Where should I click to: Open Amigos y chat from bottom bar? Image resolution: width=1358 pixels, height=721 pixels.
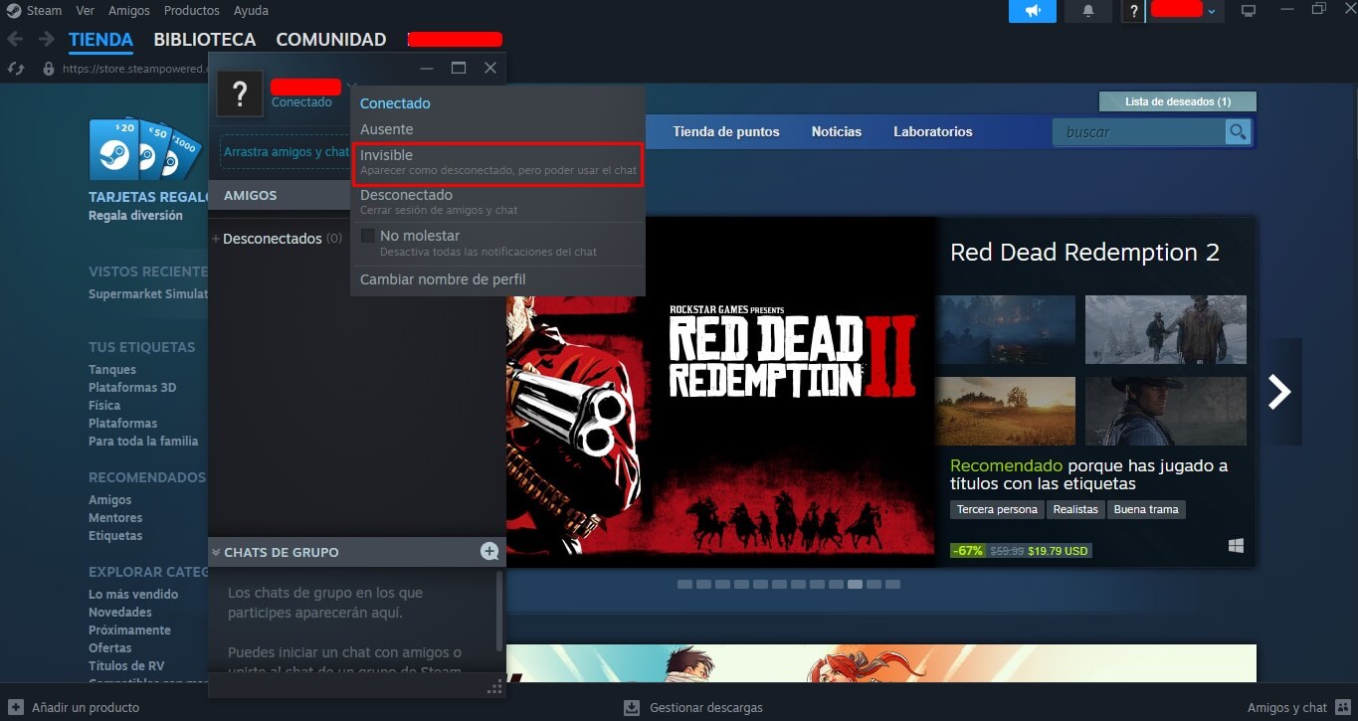(1287, 708)
